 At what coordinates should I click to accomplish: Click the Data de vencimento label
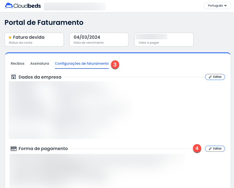pyautogui.click(x=89, y=43)
